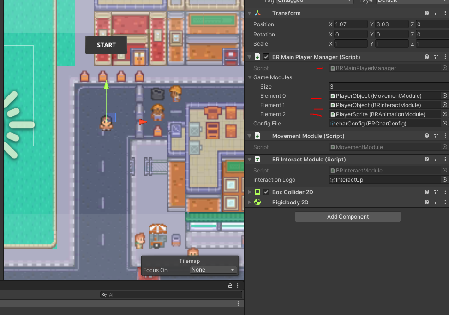Open help for Rigidbody 2D

427,202
